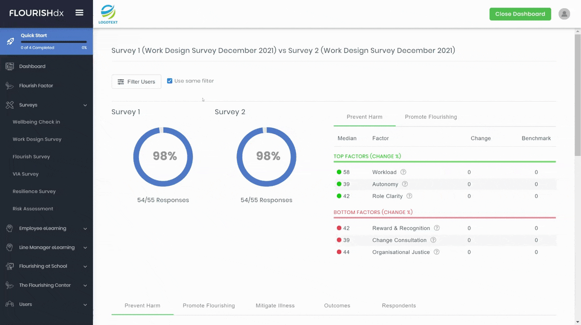581x325 pixels.
Task: Click the Role Clarity help icon
Action: point(409,196)
